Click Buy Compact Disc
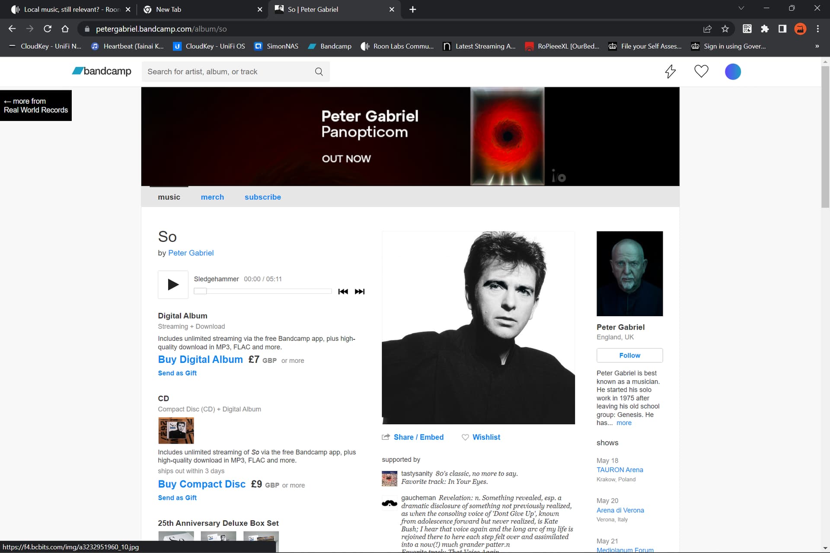The image size is (830, 553). [201, 484]
